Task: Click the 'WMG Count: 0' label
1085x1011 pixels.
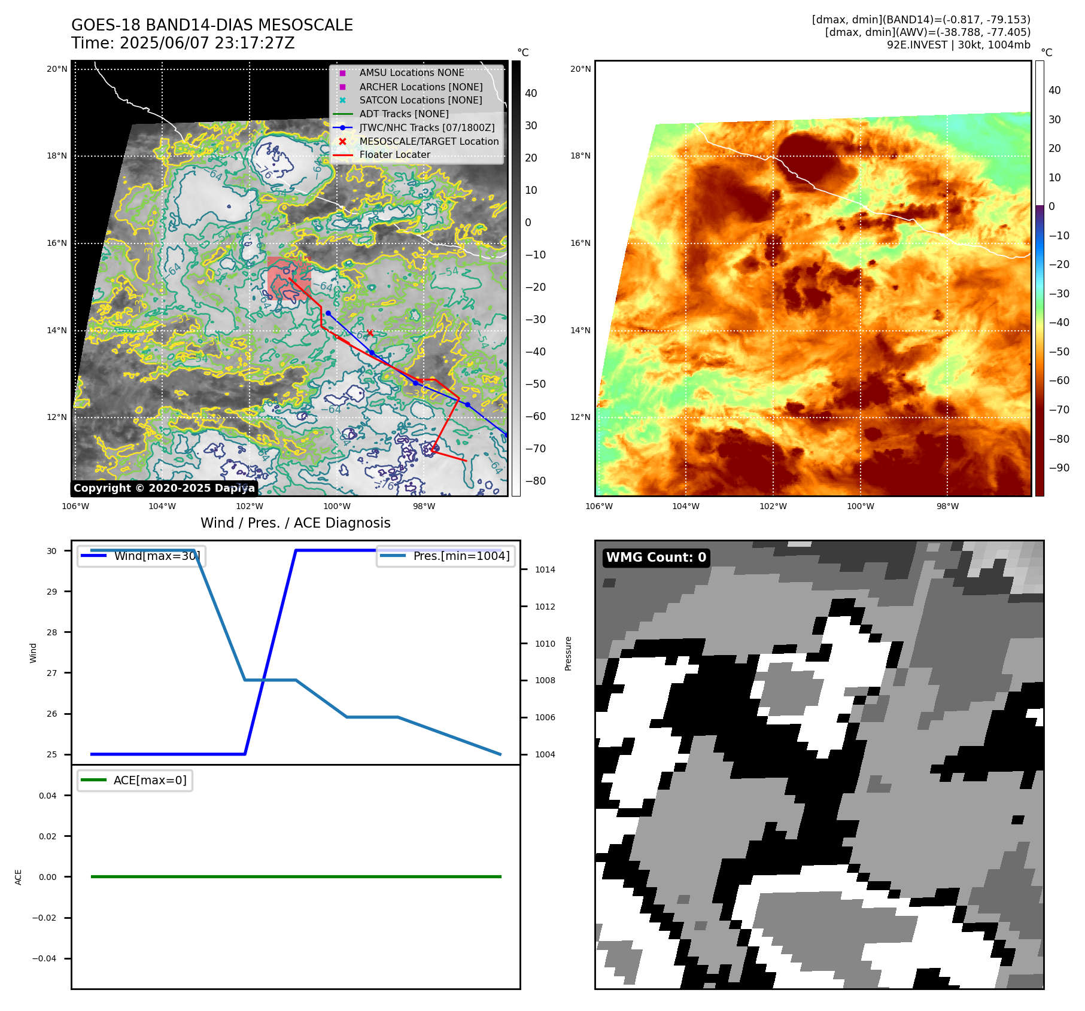Action: [x=657, y=558]
